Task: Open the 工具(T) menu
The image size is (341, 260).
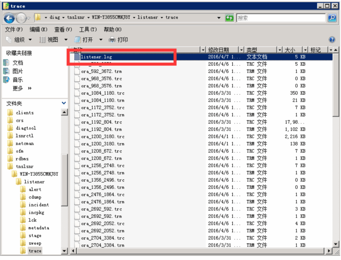Action: point(88,30)
